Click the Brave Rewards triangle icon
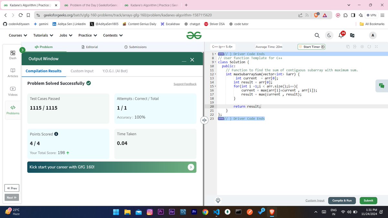This screenshot has height=218, width=388. pos(325,15)
